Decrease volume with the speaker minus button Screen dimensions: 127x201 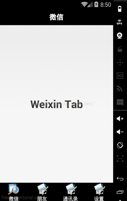tap(120, 132)
